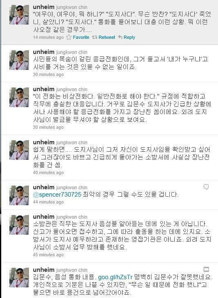Open conversation bubble icon on @spencer730725 tweet
This screenshot has height=298, width=218.
pyautogui.click(x=206, y=187)
